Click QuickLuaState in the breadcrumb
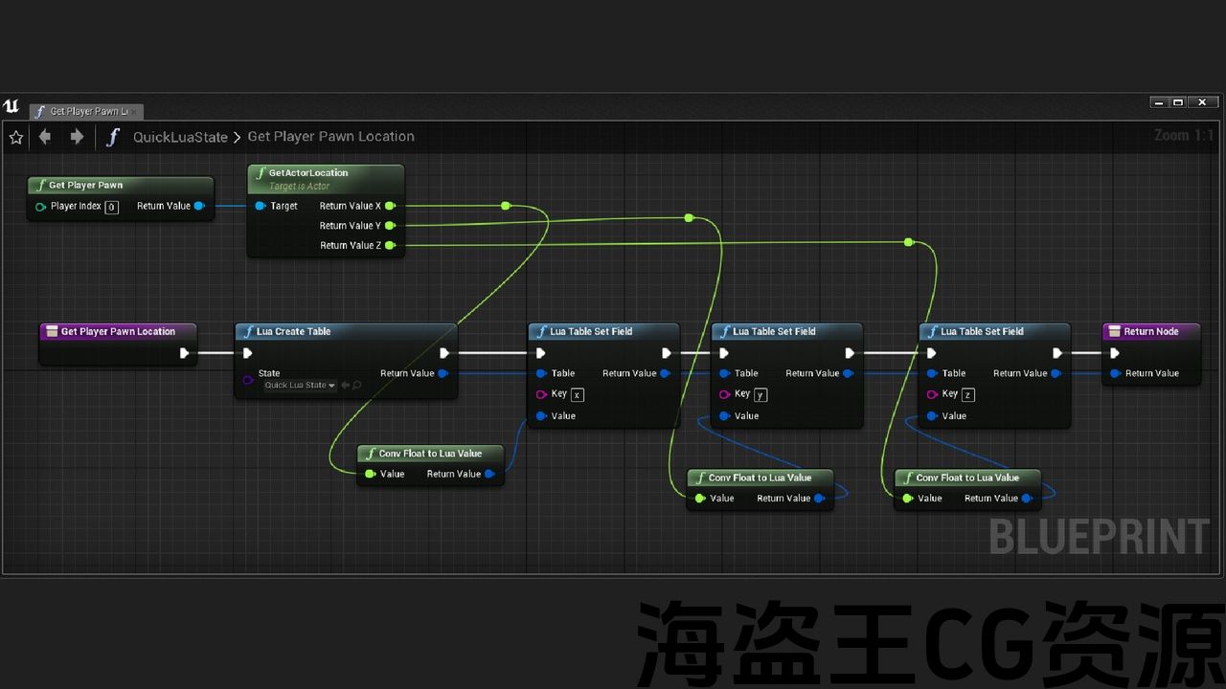Screen dimensions: 1226x689 [x=180, y=137]
